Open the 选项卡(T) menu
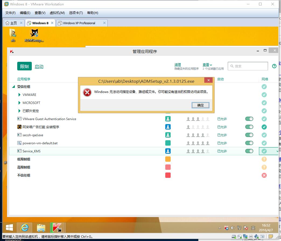This screenshot has width=281, height=241. [76, 13]
